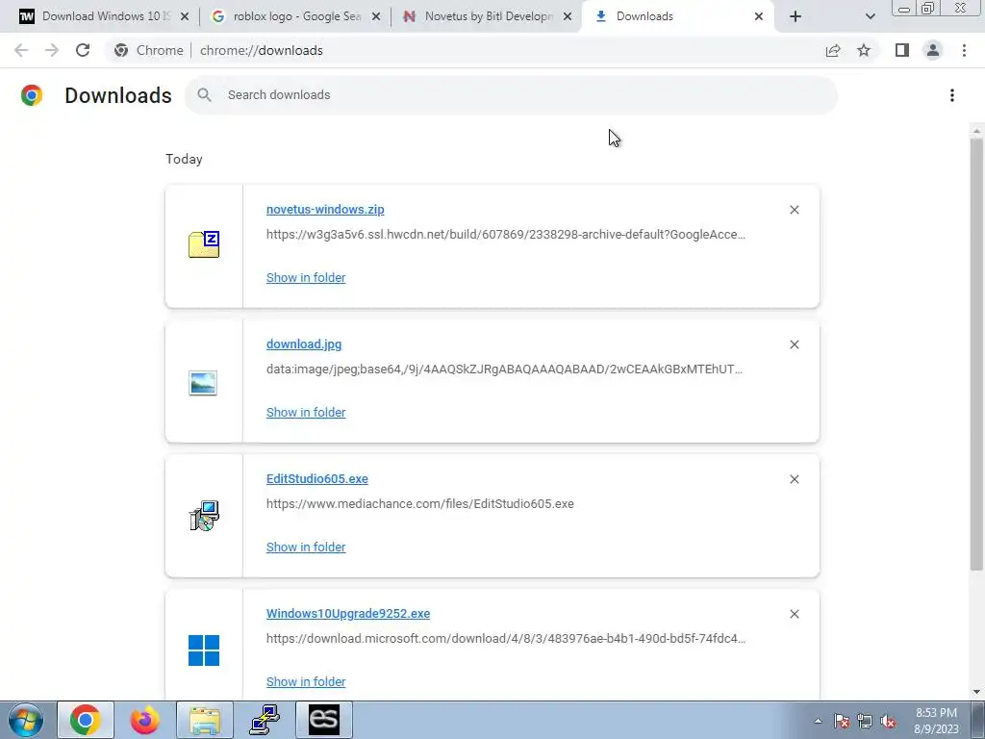
Task: Open the network-style taskbar app icon
Action: pos(265,720)
